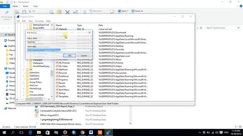Screen dimensions: 243x136
Task: Select the My Pictures registry value icon
Action: click(x=57, y=63)
